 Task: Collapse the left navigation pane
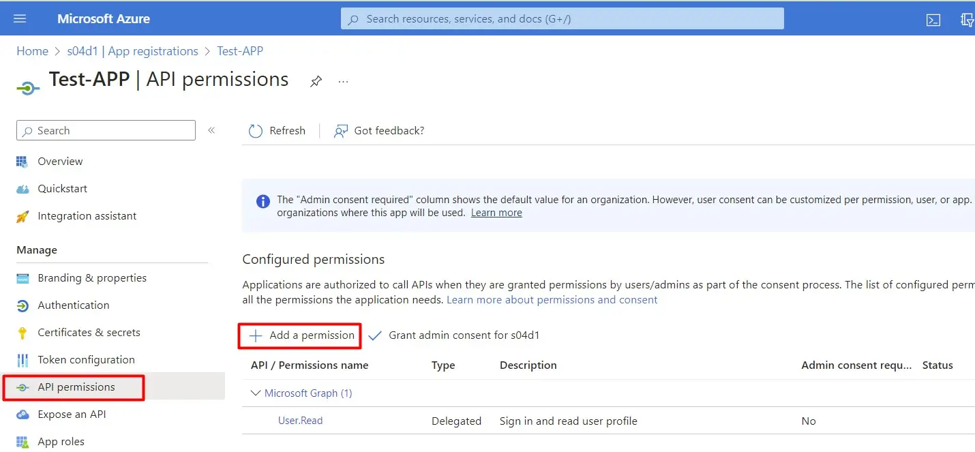[211, 130]
